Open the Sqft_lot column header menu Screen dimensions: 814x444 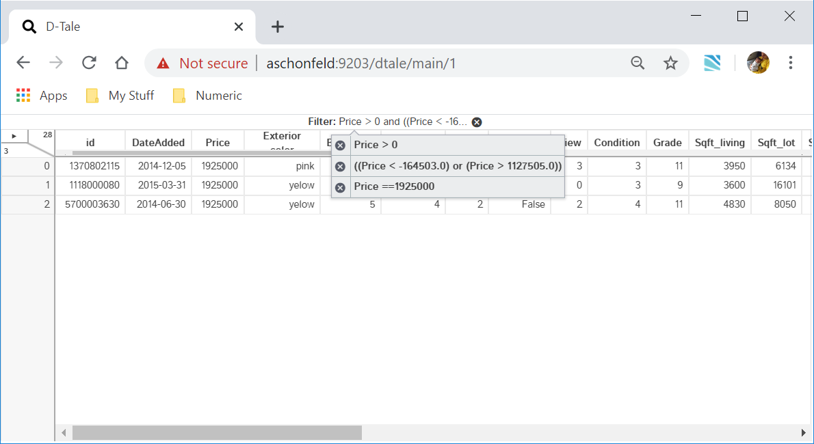tap(776, 143)
